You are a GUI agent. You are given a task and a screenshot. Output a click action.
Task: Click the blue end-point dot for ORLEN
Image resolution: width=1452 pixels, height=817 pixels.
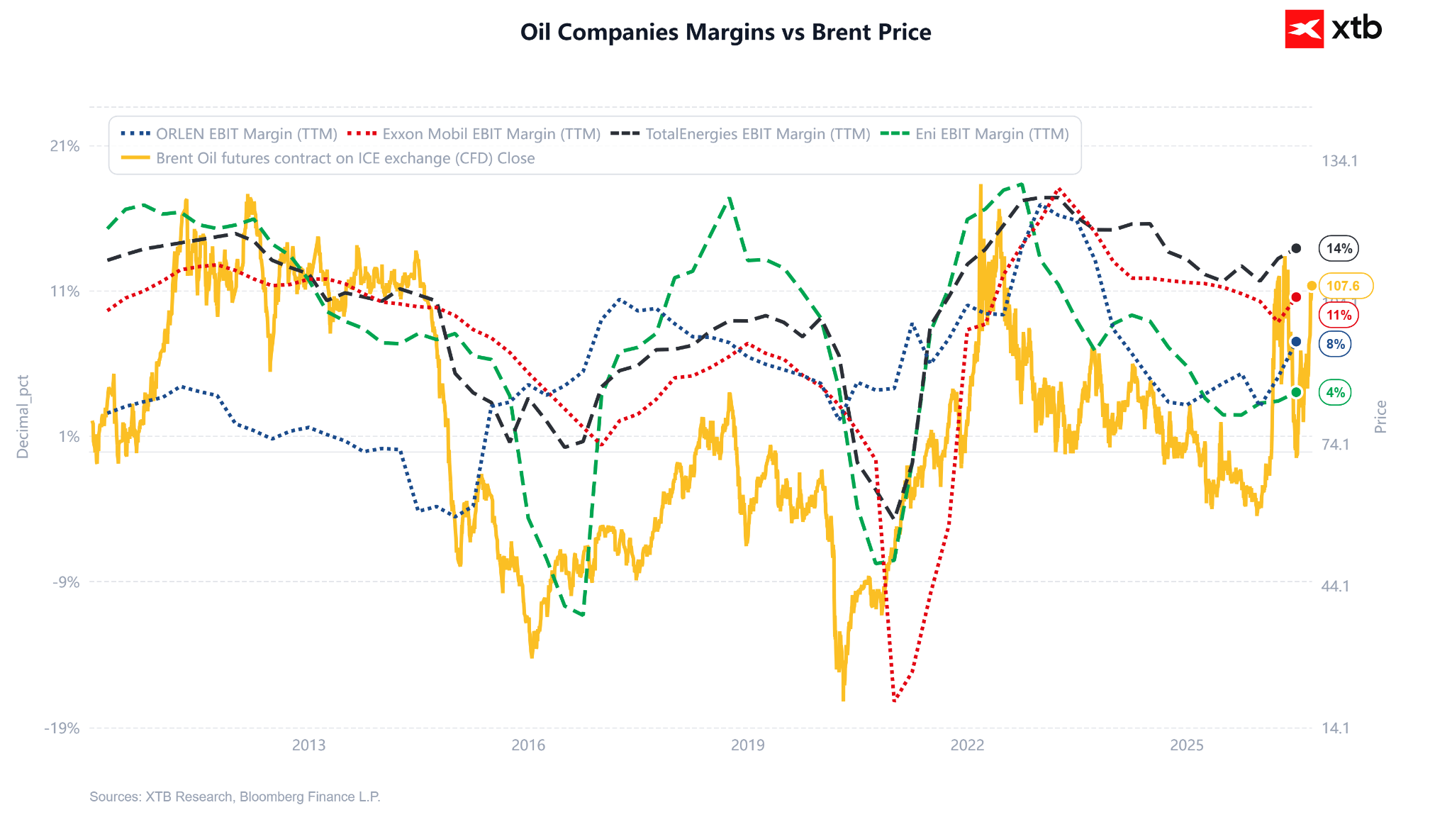1296,342
